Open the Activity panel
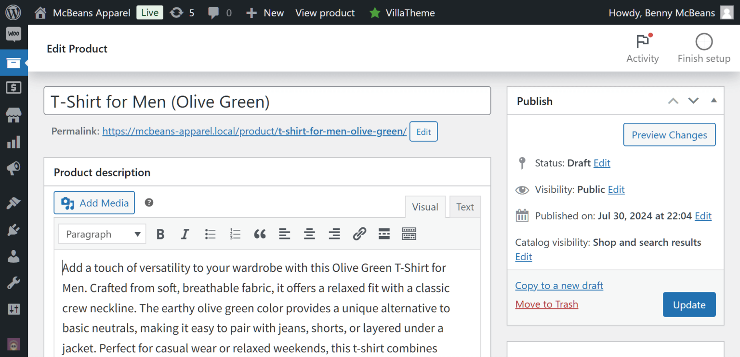 click(x=642, y=49)
